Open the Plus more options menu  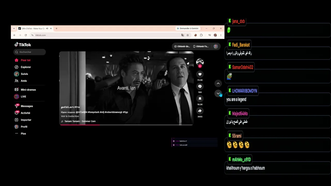click(20, 134)
